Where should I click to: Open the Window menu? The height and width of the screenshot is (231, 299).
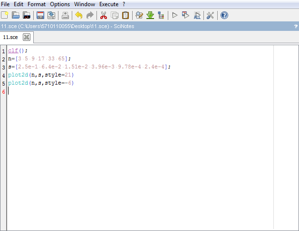point(85,4)
